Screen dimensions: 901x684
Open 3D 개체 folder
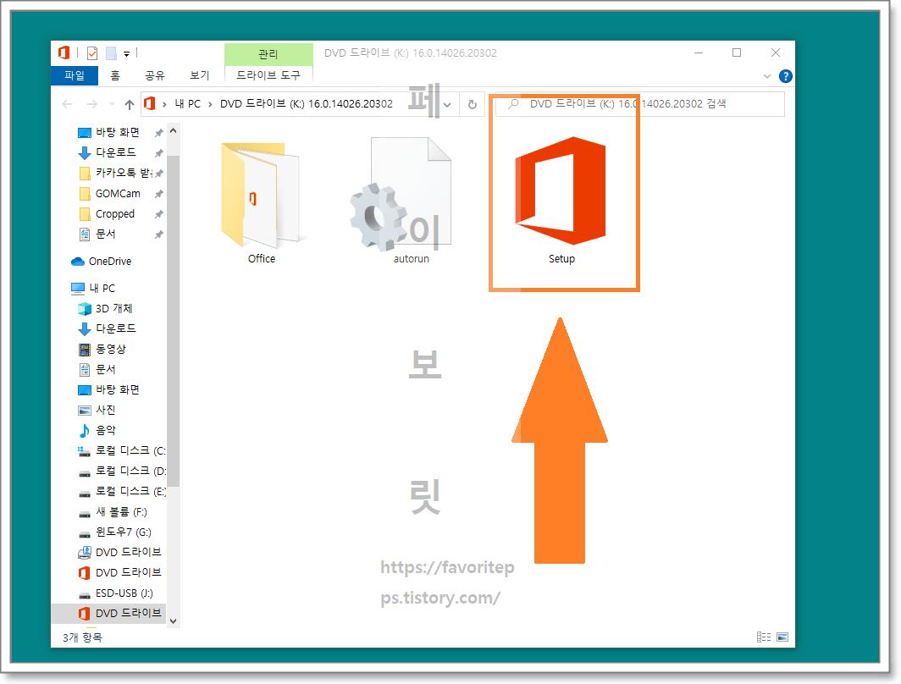tap(113, 308)
